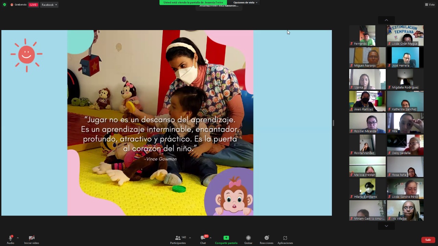This screenshot has width=438, height=246.
Task: Open the Opciones de vista dropdown
Action: pyautogui.click(x=245, y=2)
